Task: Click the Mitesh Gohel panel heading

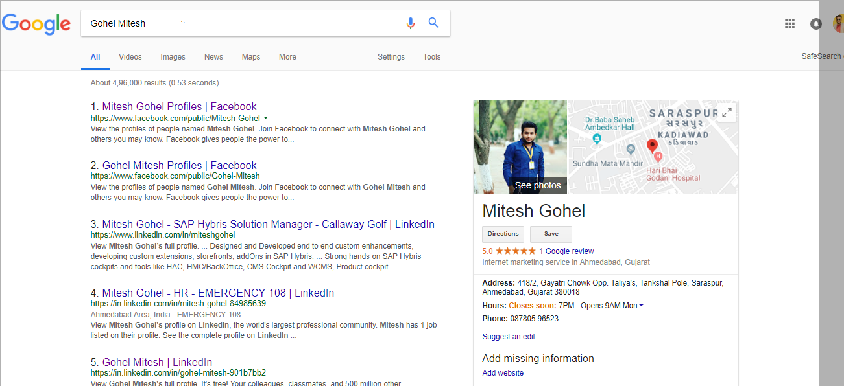Action: pos(534,211)
